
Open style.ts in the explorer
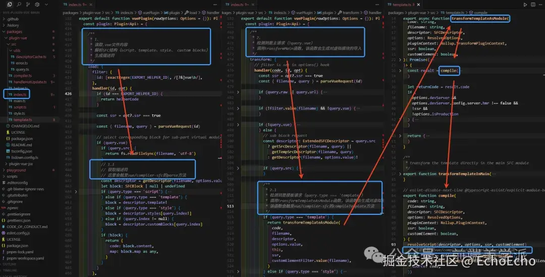[x=19, y=114]
